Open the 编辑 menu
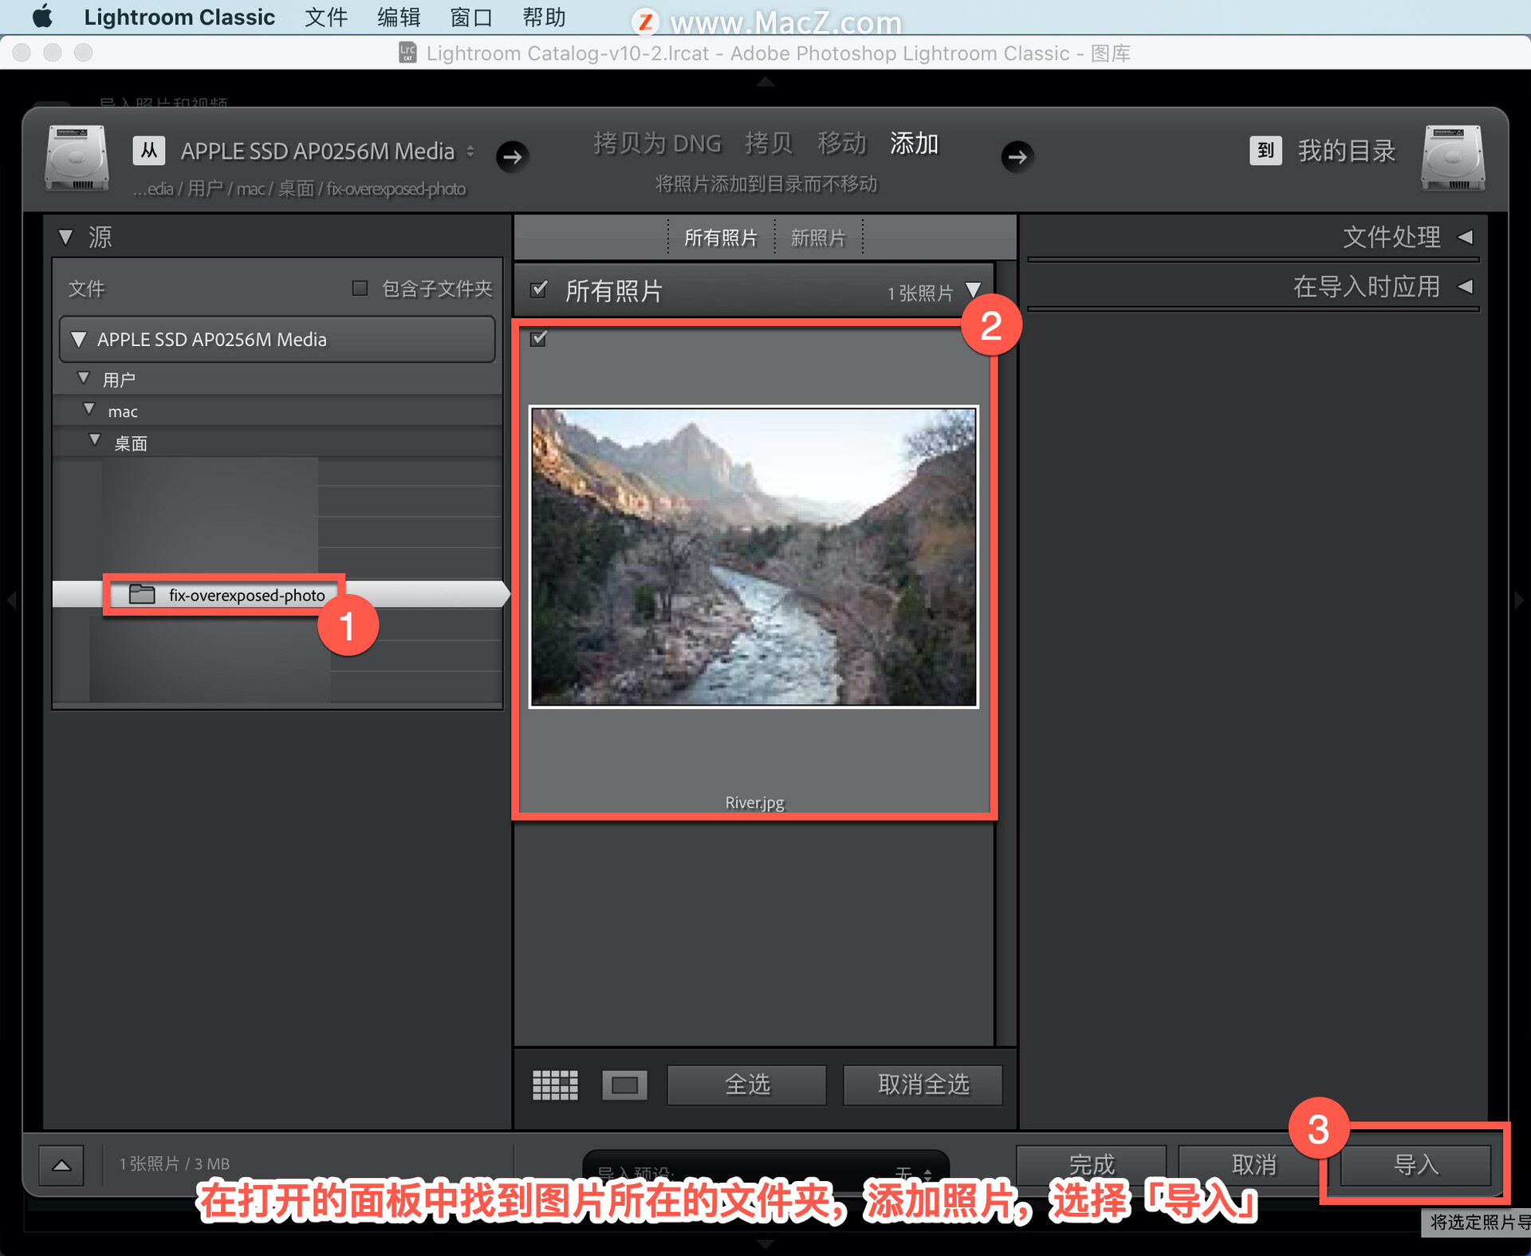The image size is (1531, 1256). point(399,17)
